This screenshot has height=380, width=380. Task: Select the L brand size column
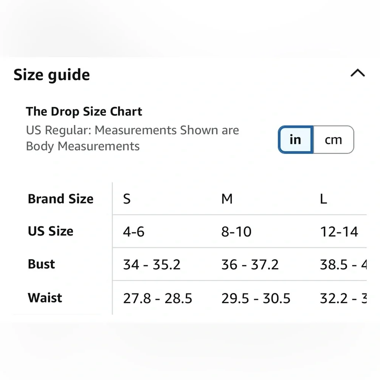[x=323, y=199]
